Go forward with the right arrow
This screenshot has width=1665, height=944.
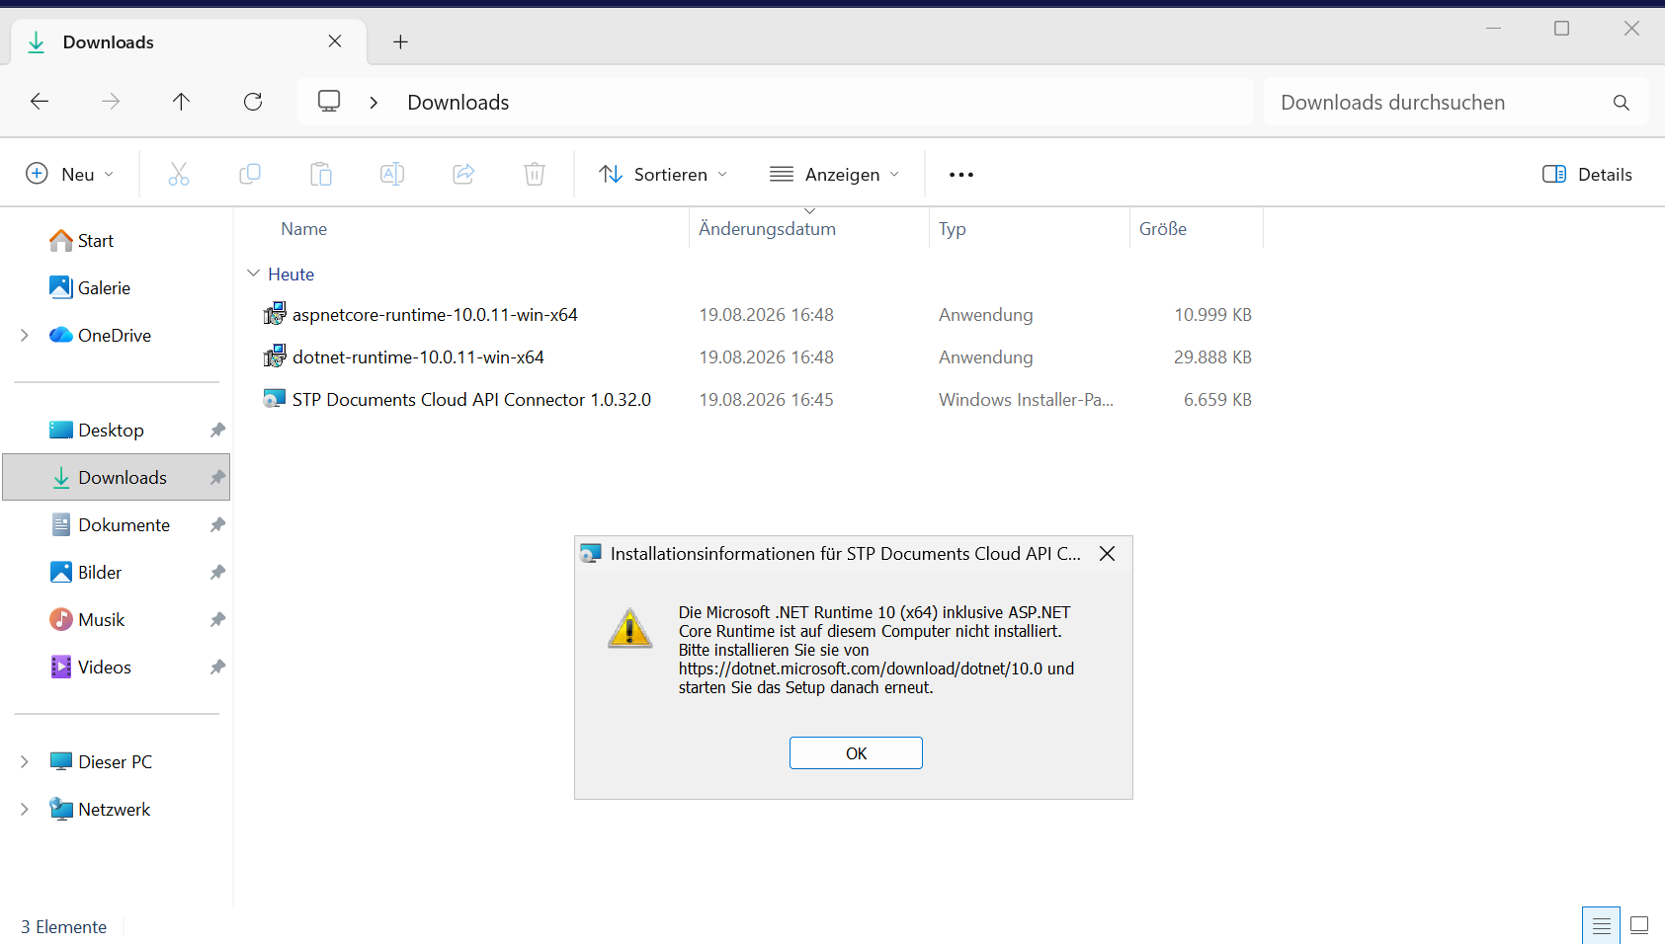click(111, 102)
